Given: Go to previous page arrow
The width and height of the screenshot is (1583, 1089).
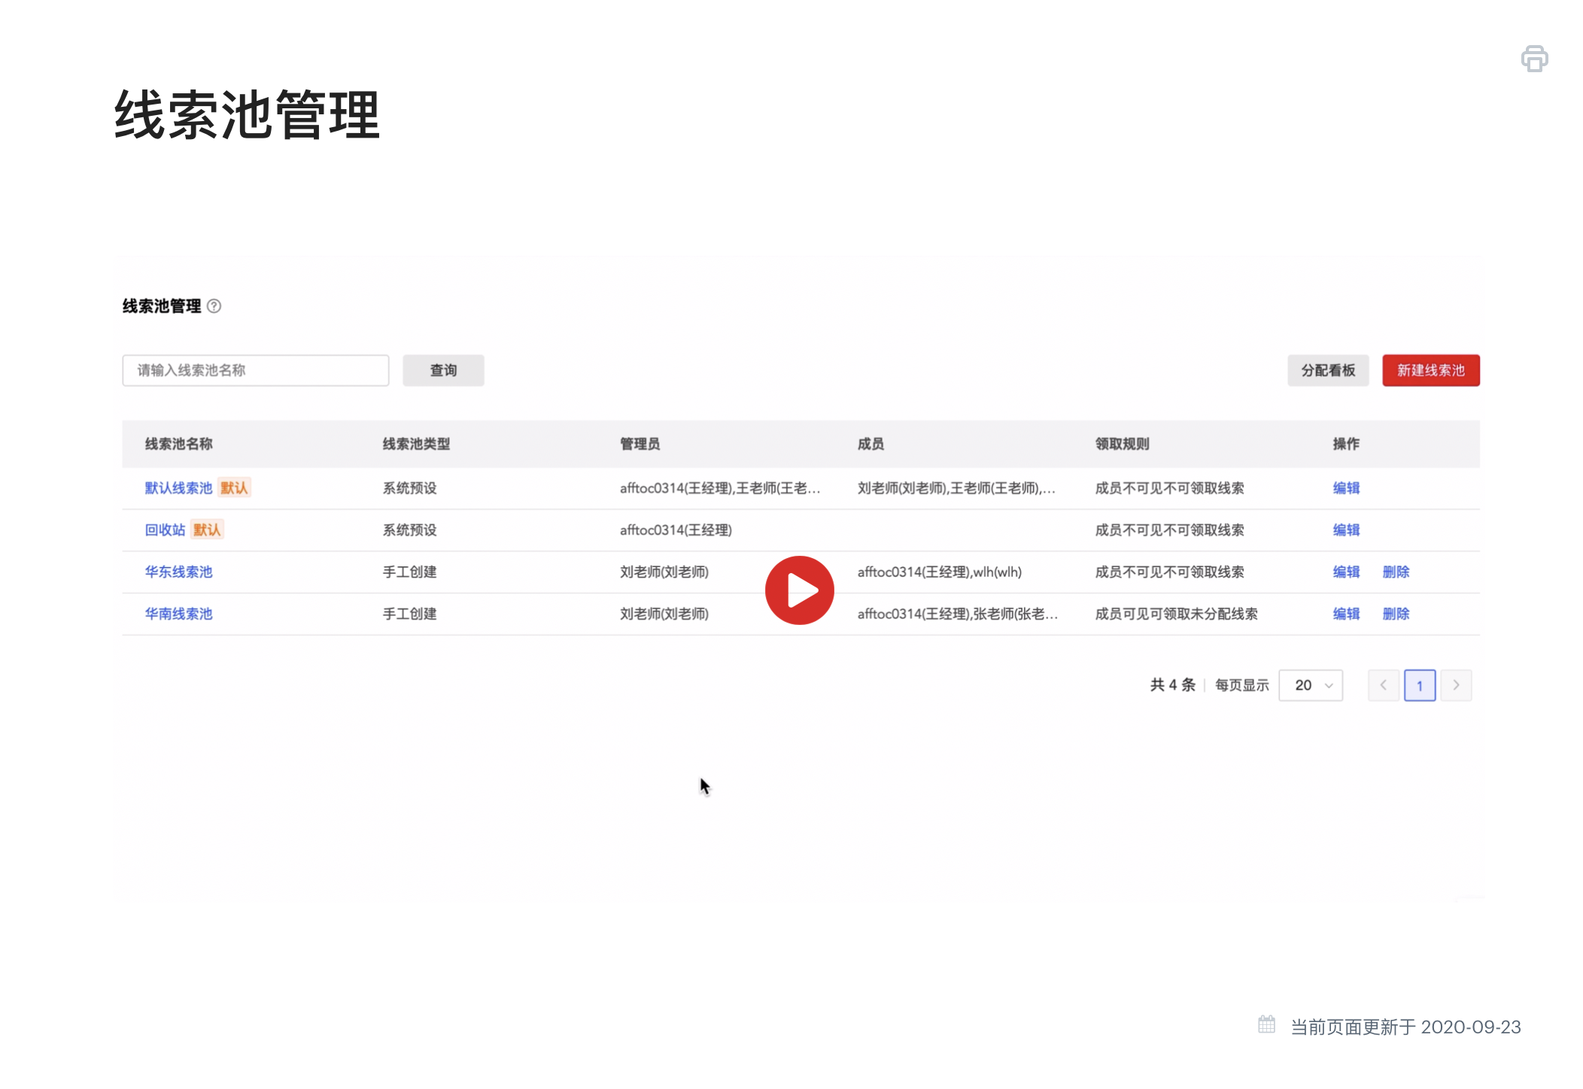Looking at the screenshot, I should click(x=1383, y=685).
